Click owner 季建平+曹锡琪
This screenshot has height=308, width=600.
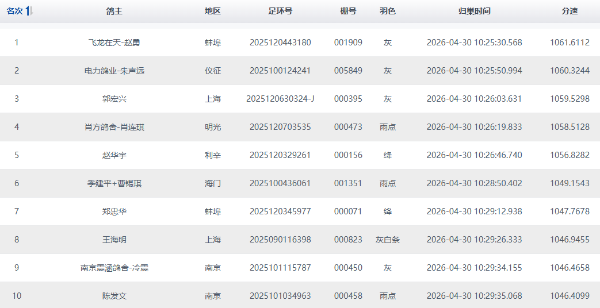click(114, 183)
